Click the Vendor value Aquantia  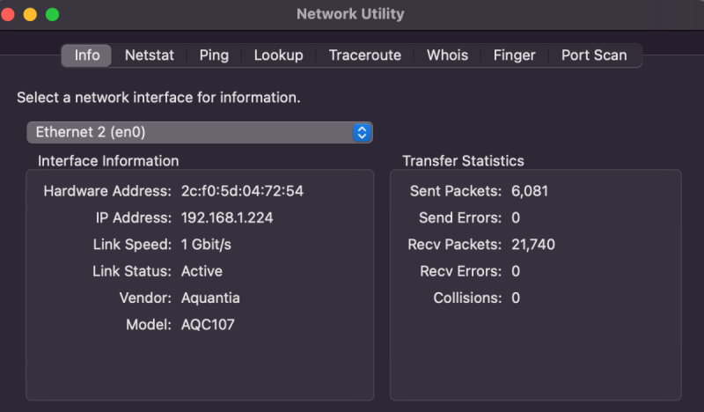coord(210,298)
